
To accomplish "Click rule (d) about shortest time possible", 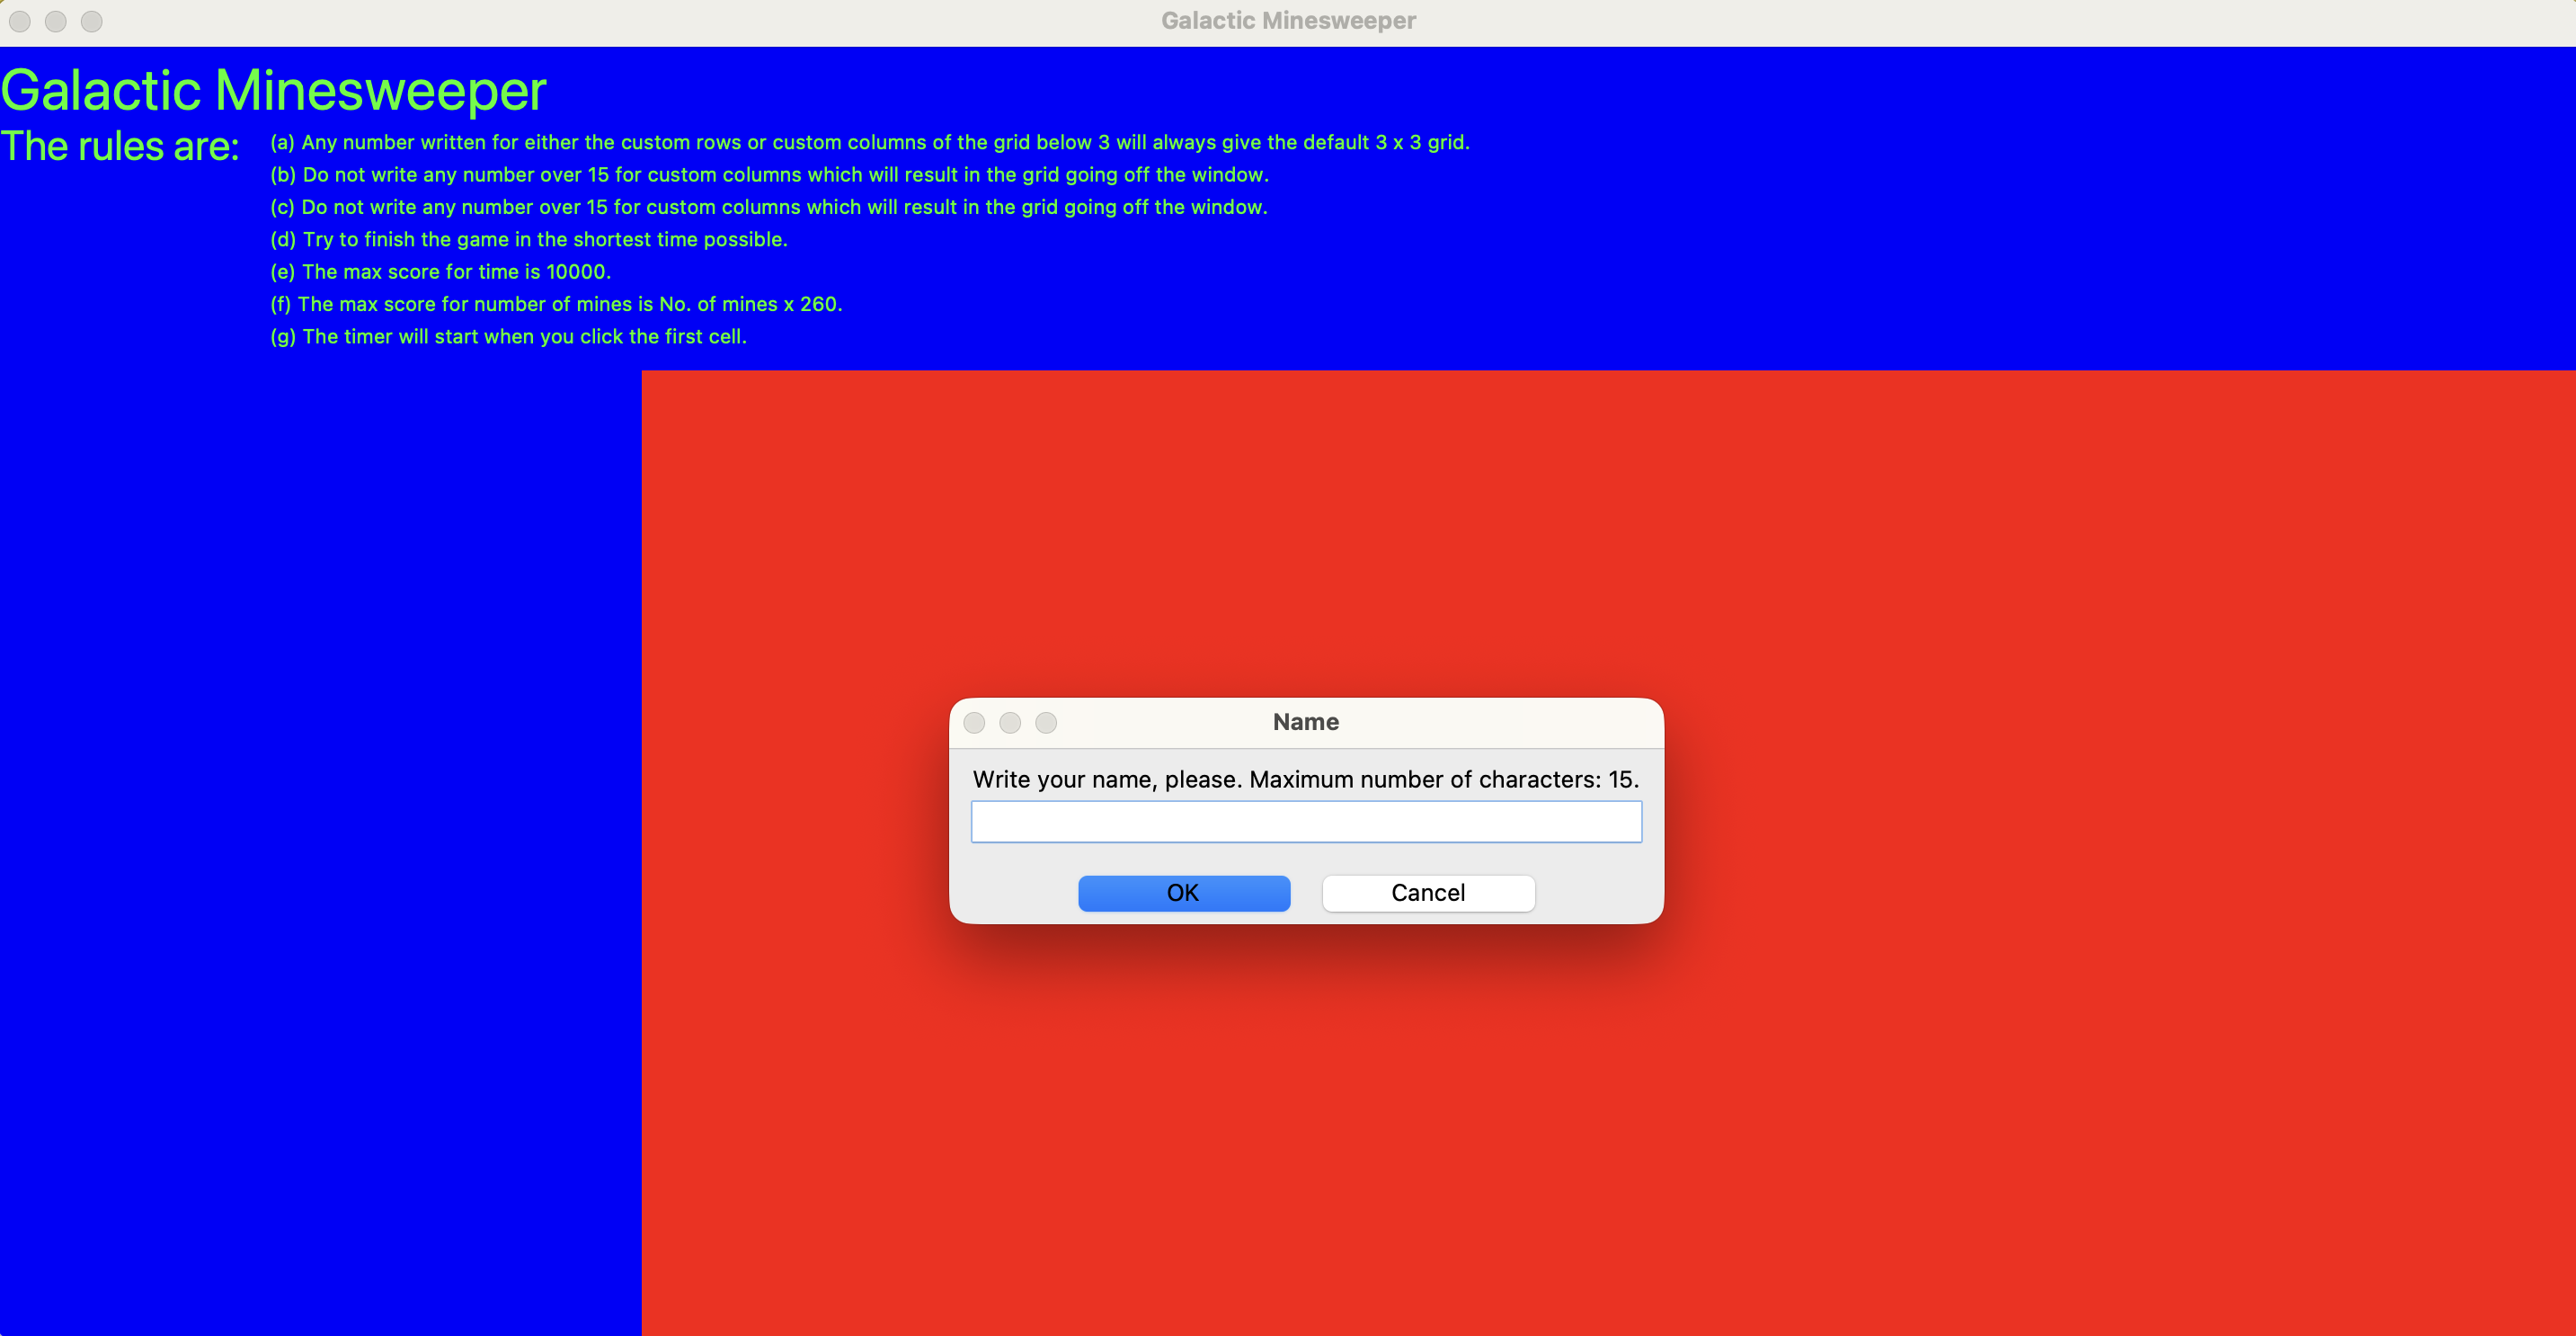I will (528, 239).
